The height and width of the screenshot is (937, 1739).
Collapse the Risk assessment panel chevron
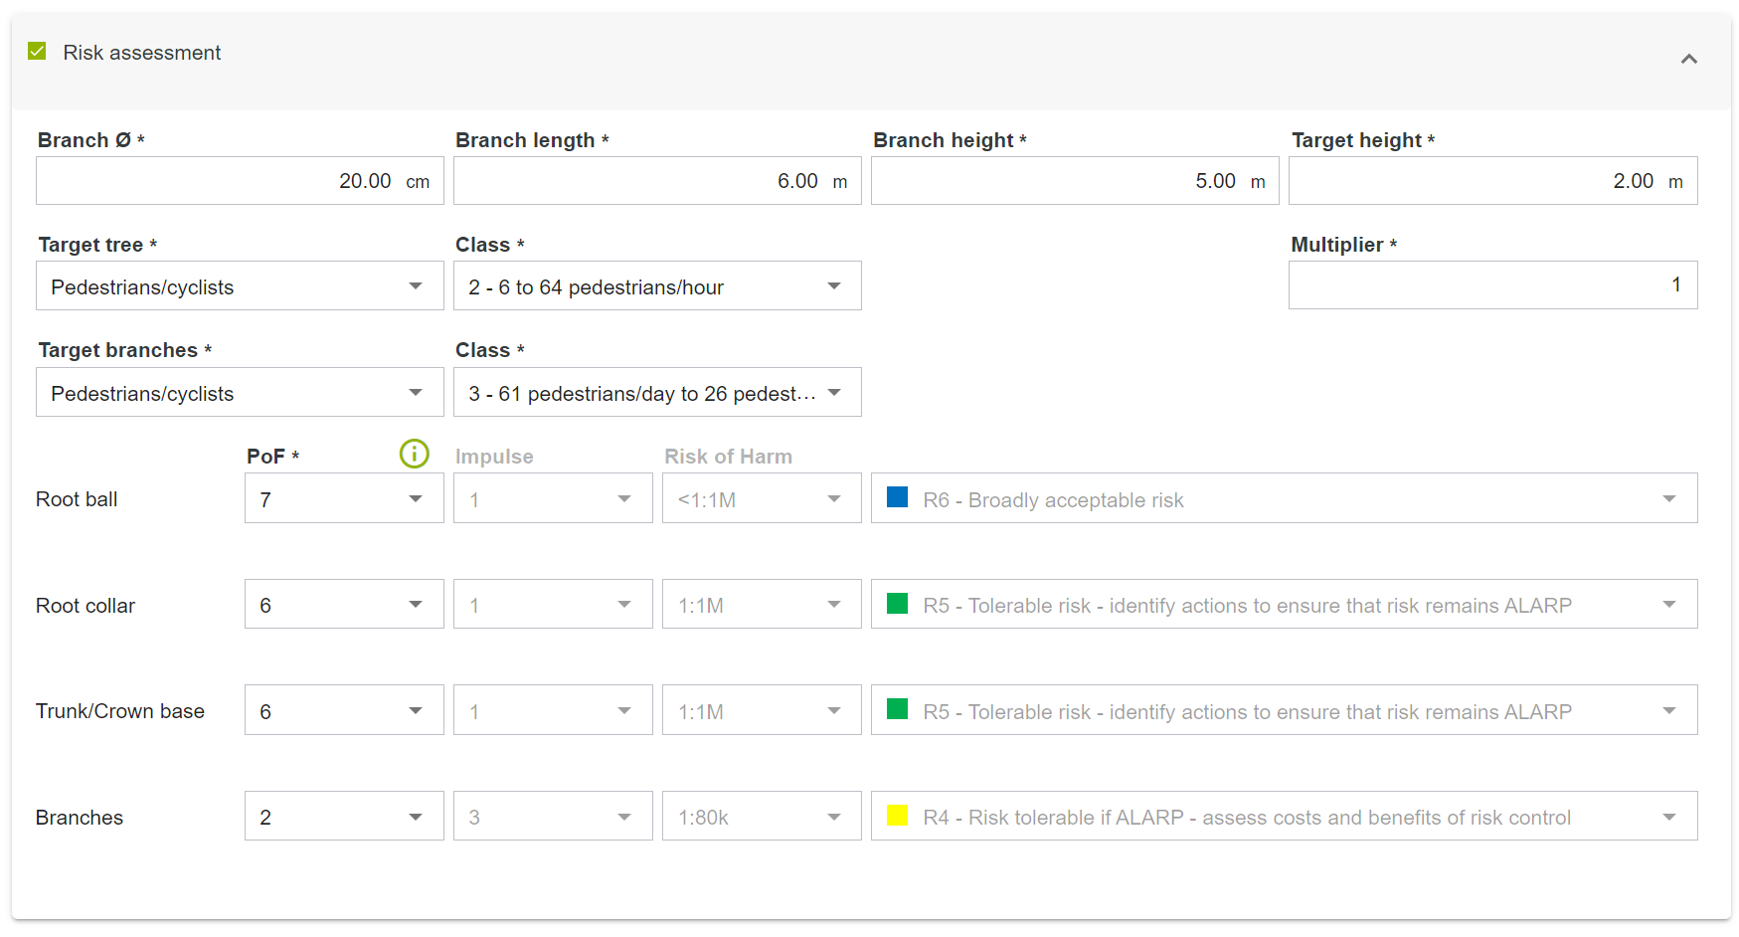pyautogui.click(x=1688, y=60)
